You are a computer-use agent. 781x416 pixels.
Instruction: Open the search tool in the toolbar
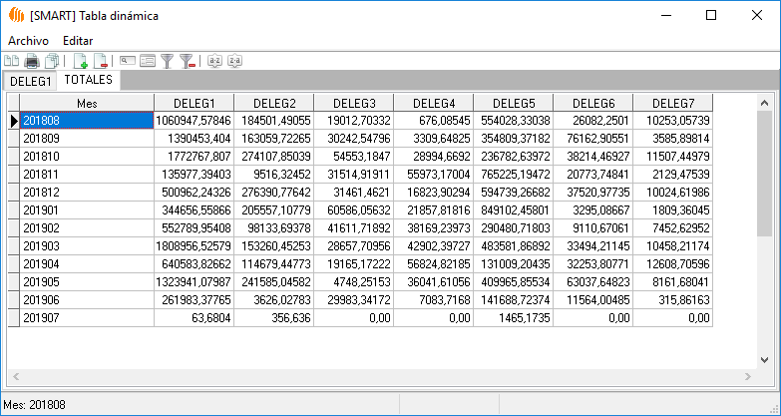click(128, 61)
